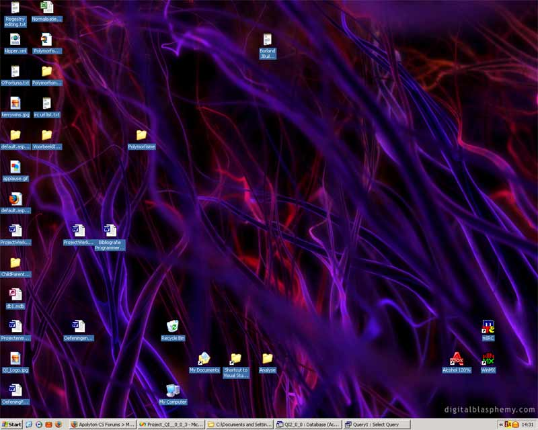Open the Recycle Bin desktop icon

173,327
